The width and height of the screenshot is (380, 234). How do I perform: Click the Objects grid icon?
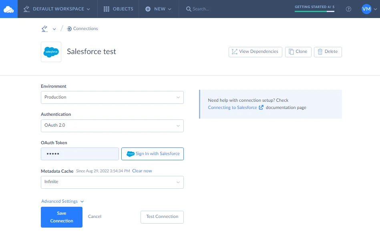106,9
